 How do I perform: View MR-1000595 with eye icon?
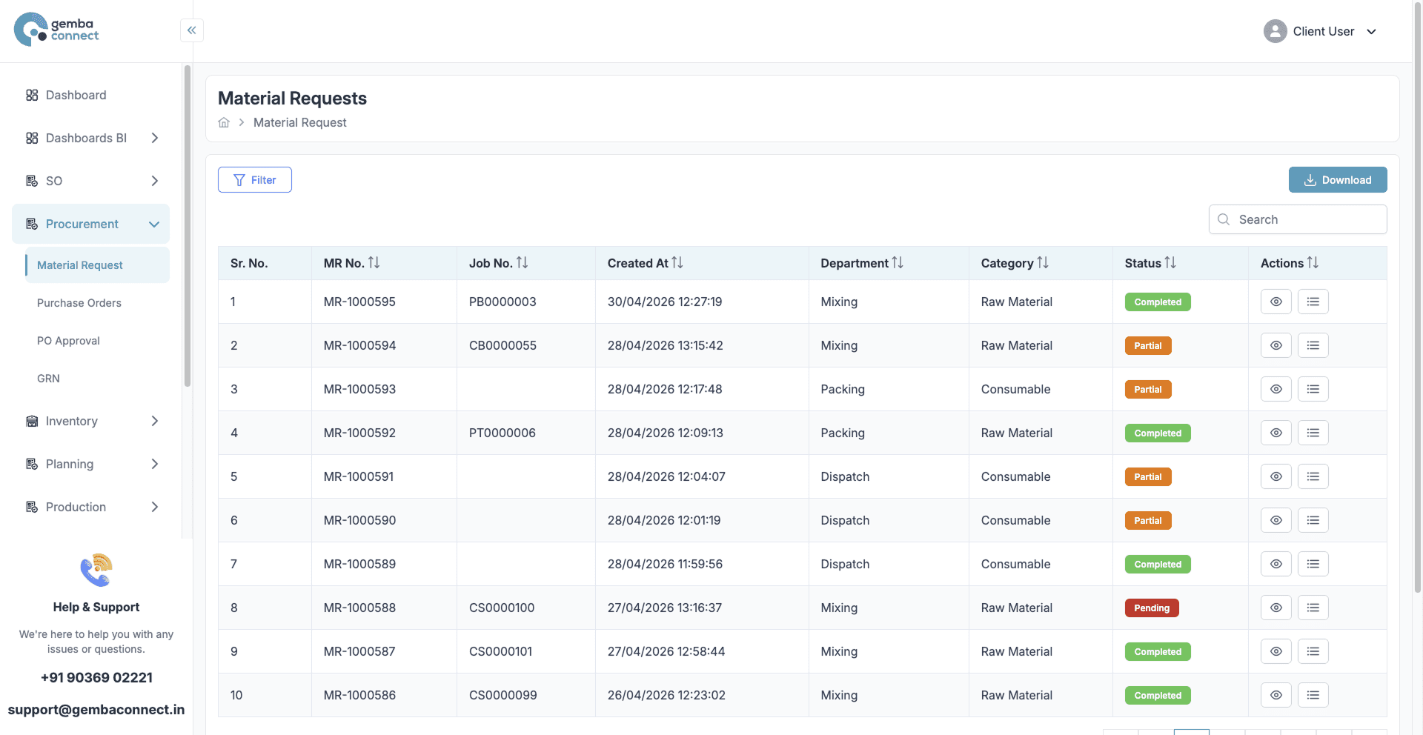[1276, 302]
